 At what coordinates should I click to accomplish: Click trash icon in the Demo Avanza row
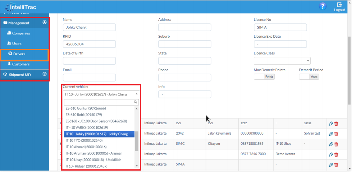coord(337,154)
